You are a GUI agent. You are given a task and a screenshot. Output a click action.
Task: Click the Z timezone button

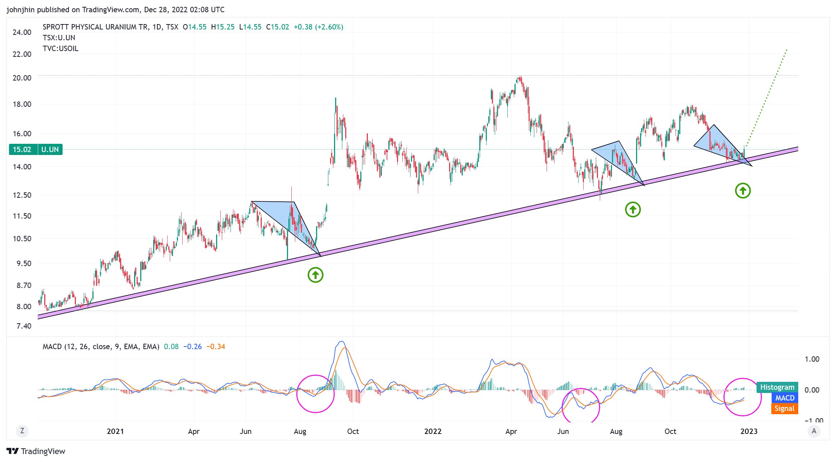point(22,431)
